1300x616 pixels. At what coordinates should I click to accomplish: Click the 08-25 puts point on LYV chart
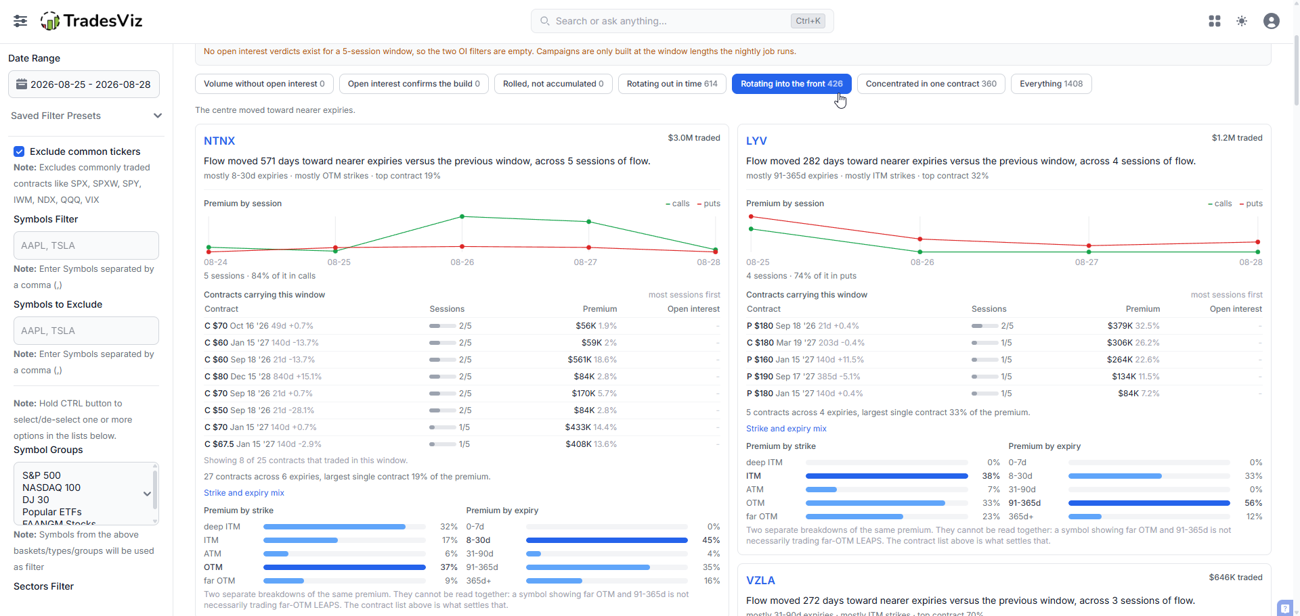pos(751,217)
